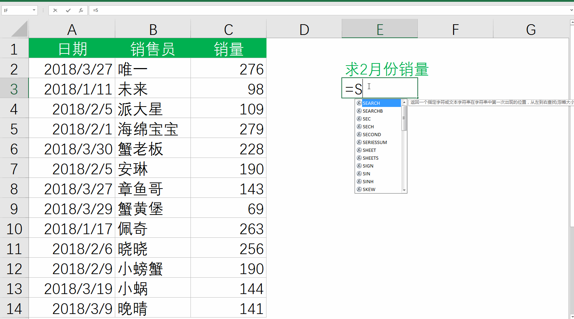Select column F header

(x=456, y=29)
